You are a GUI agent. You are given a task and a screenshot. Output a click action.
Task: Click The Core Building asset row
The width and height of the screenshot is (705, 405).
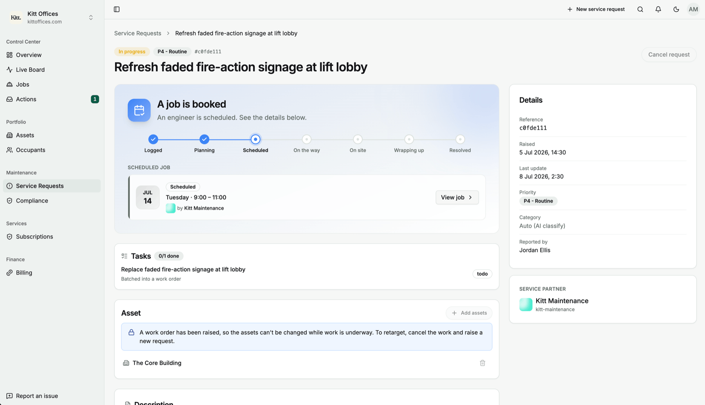coord(306,363)
